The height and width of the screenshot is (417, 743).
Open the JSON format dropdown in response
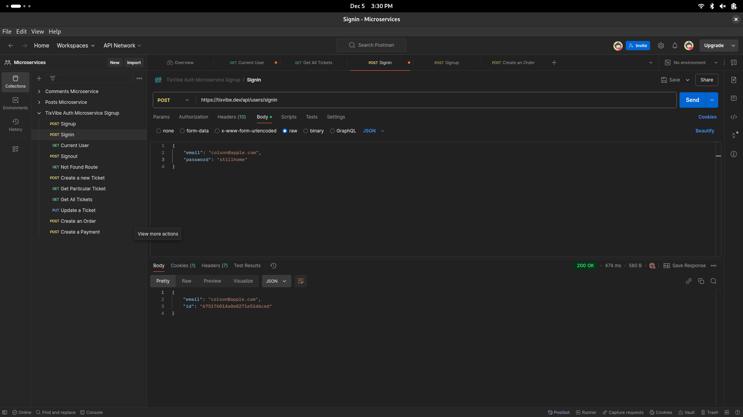[x=284, y=281]
